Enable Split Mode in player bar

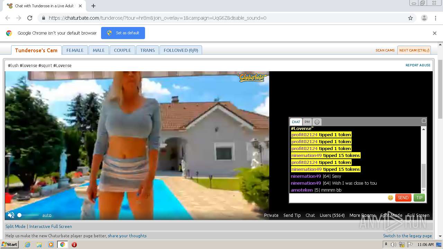[391, 215]
